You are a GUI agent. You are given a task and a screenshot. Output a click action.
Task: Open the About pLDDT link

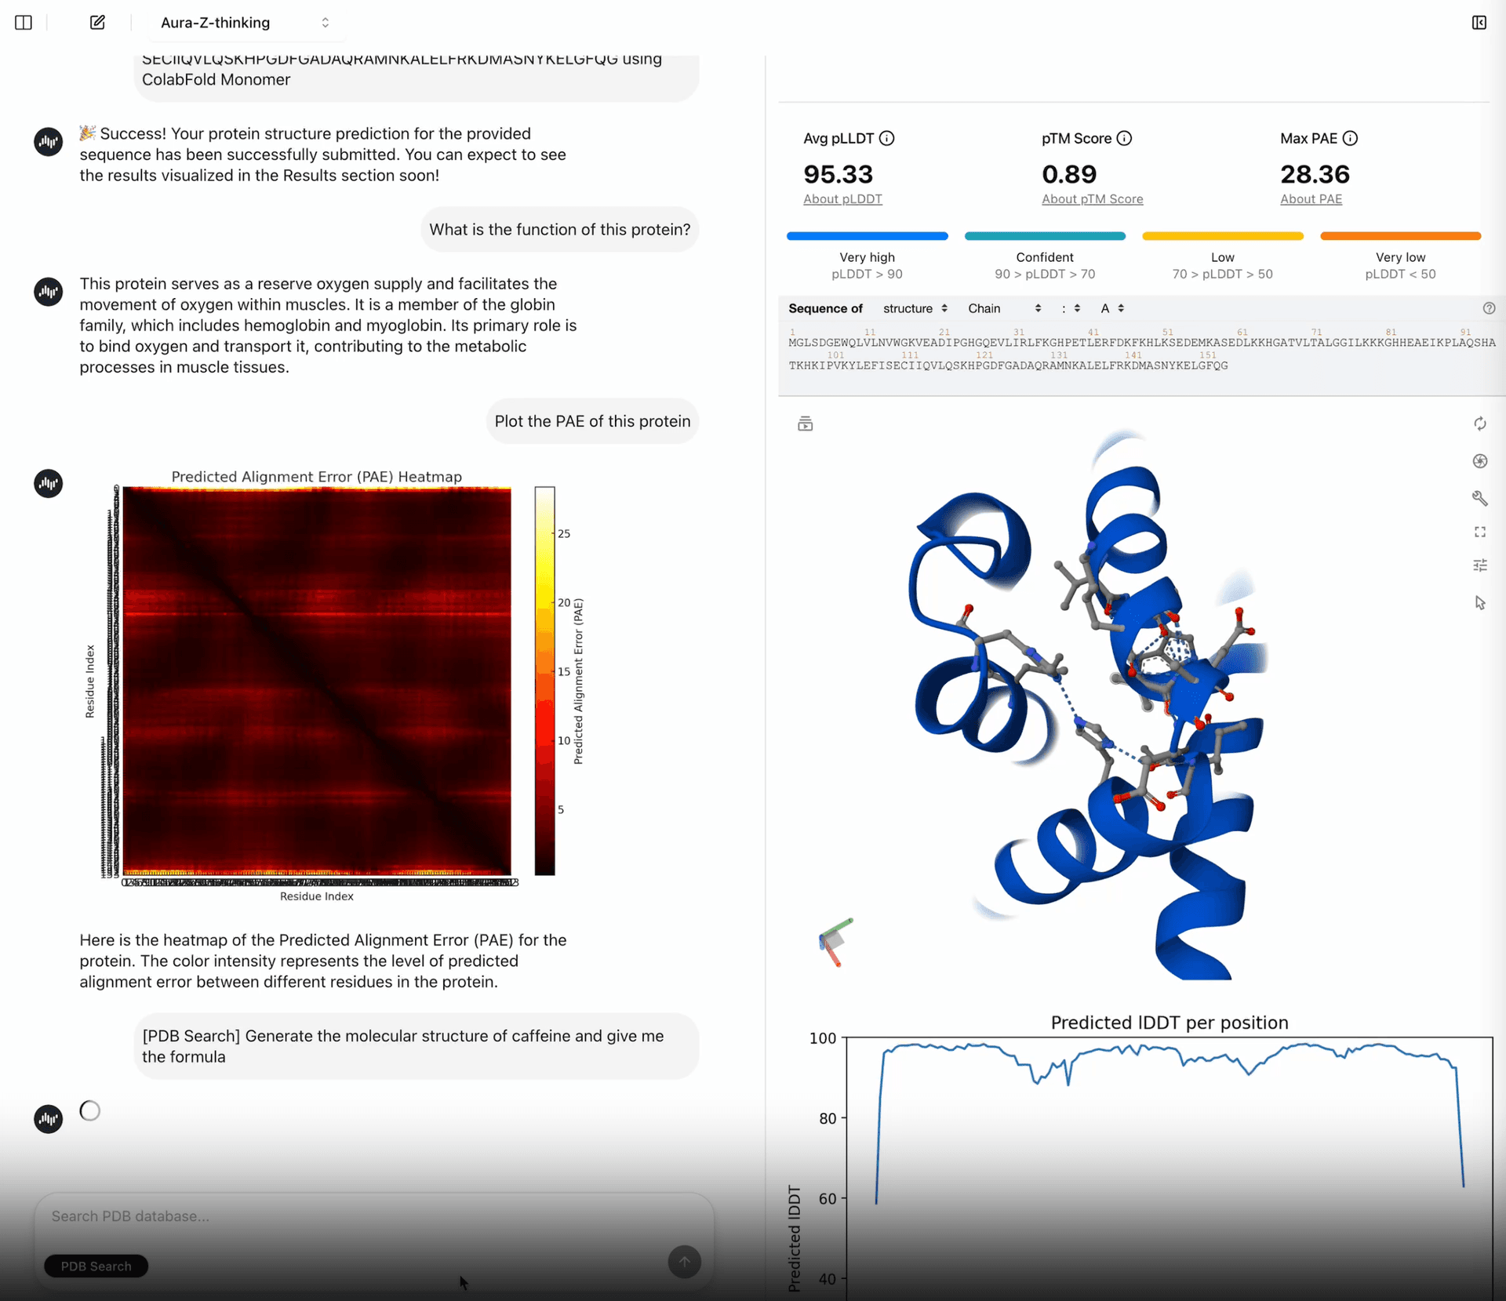point(842,199)
